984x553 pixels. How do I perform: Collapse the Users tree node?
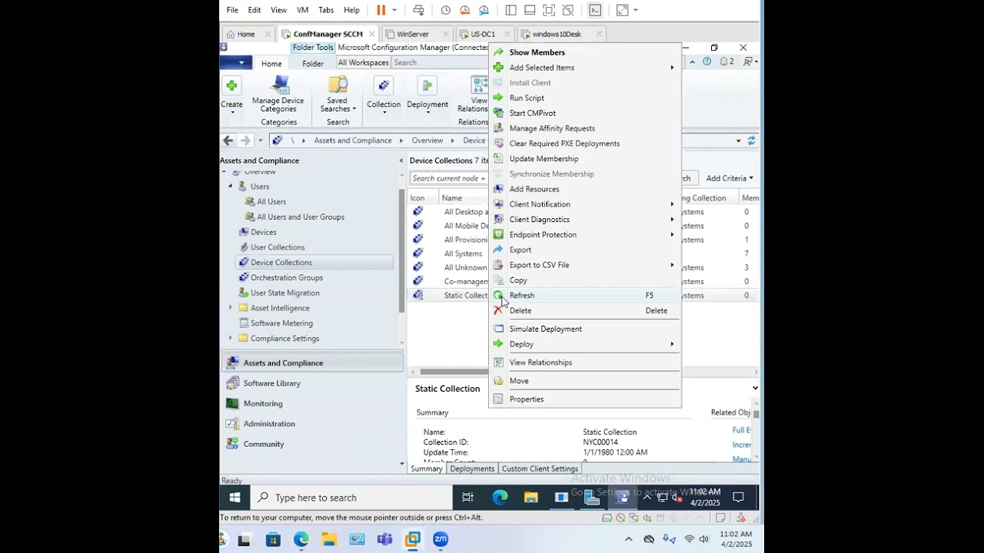tap(230, 187)
